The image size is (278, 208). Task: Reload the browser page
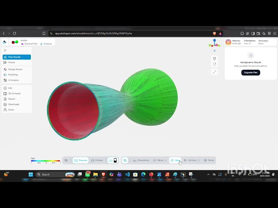click(14, 33)
